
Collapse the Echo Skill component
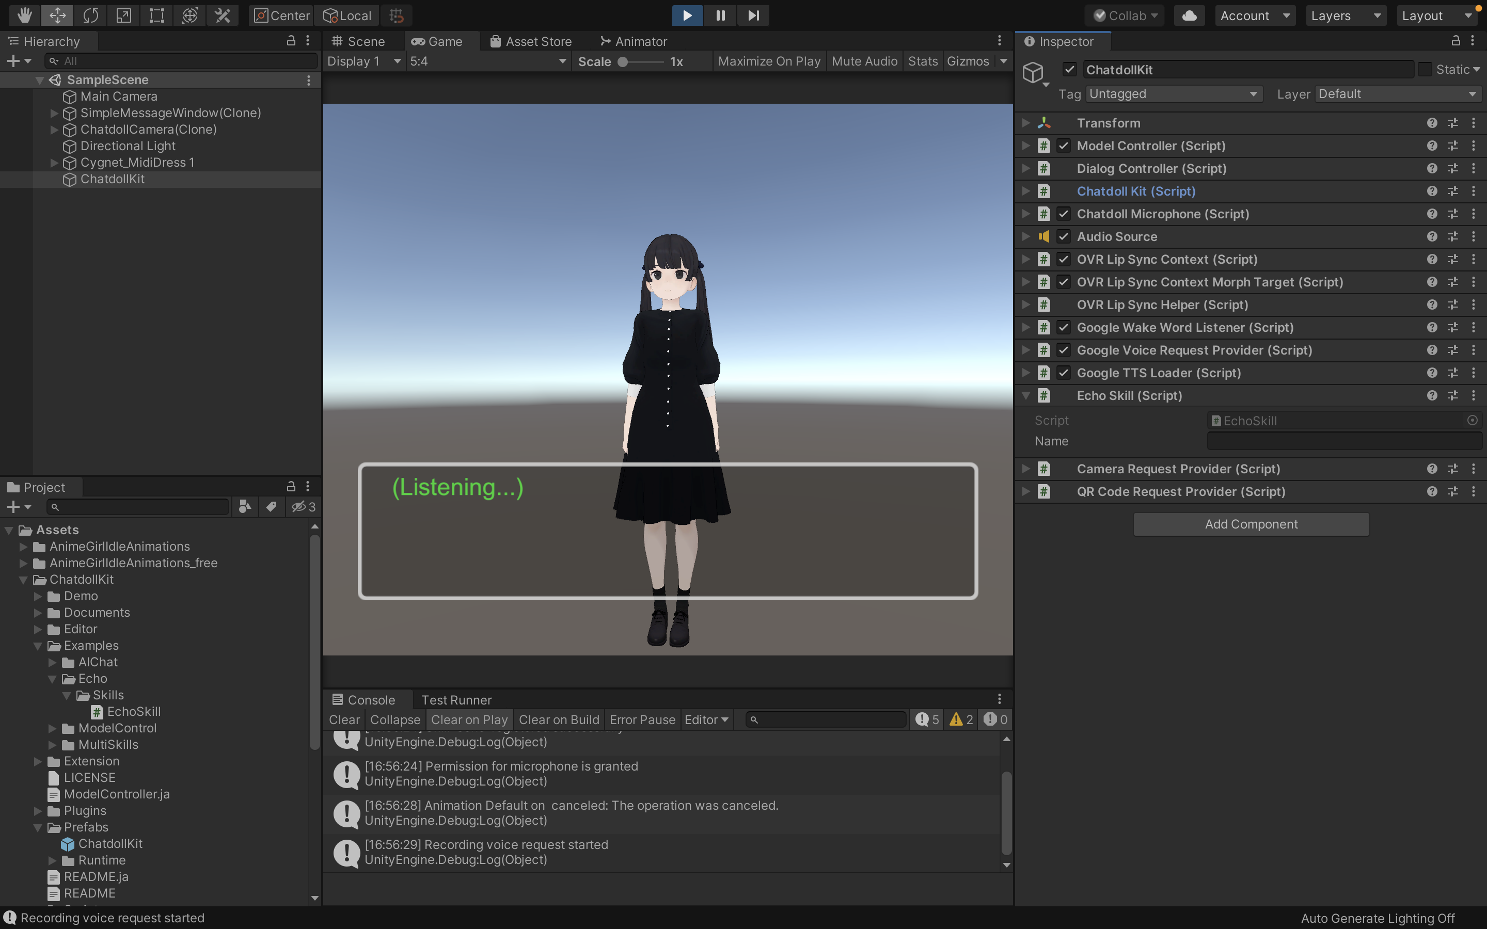[1025, 396]
